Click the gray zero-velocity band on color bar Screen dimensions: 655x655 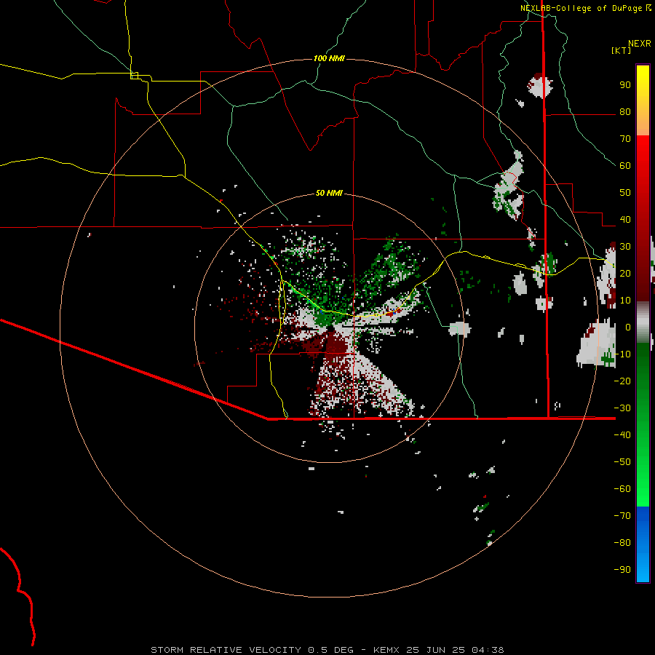pos(643,322)
